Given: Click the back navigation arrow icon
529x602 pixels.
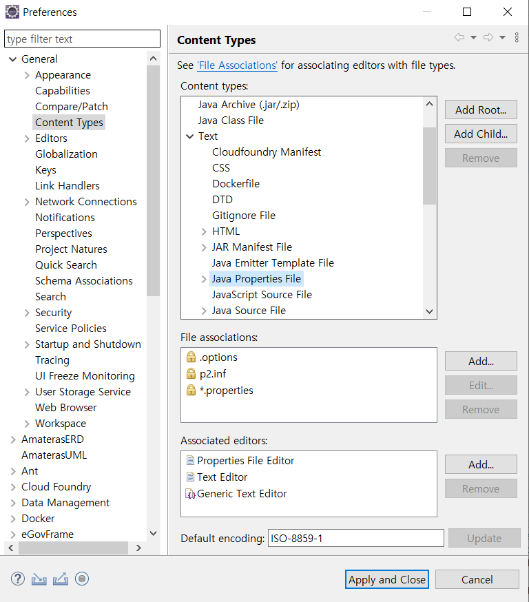Looking at the screenshot, I should [459, 37].
